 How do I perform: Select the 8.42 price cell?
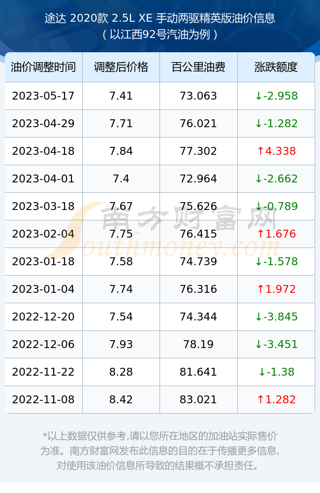pyautogui.click(x=121, y=400)
